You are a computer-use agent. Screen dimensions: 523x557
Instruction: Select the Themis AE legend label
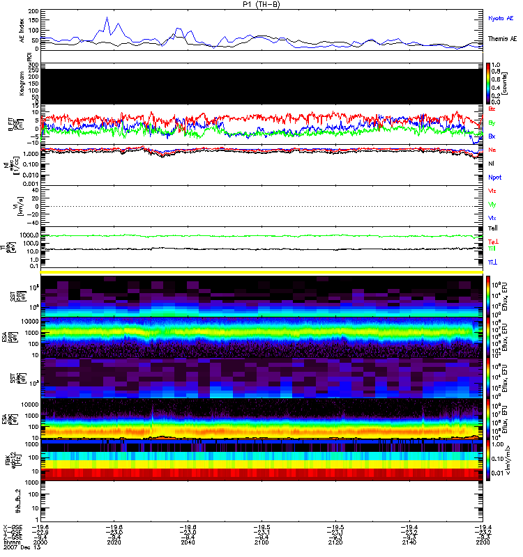pyautogui.click(x=502, y=39)
